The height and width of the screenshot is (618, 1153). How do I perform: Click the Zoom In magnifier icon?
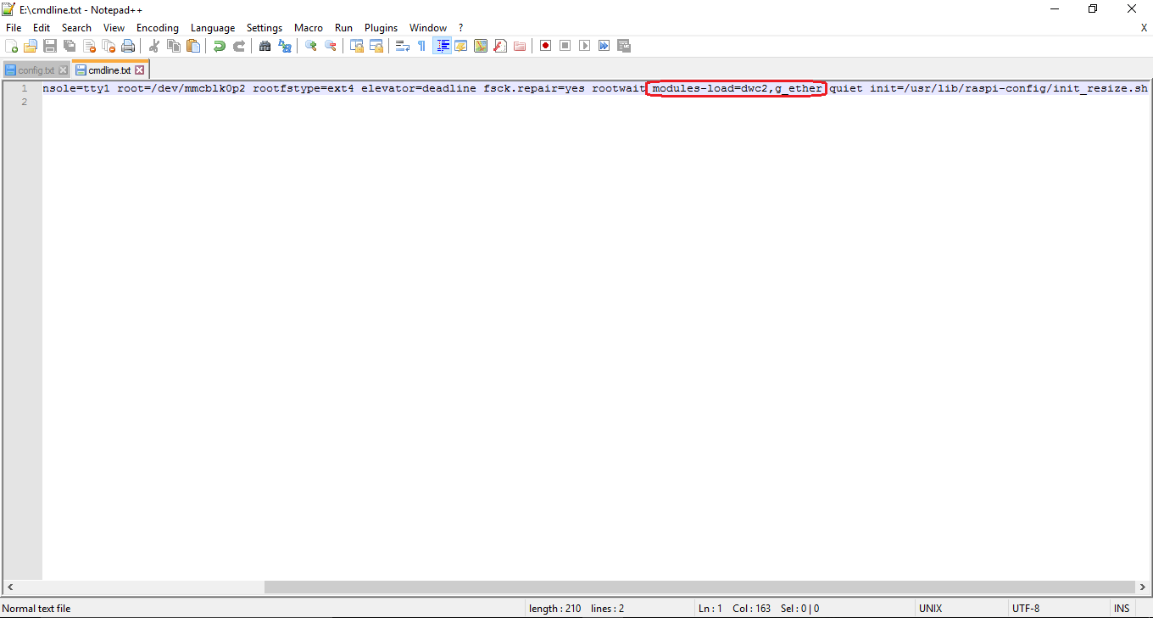click(311, 46)
